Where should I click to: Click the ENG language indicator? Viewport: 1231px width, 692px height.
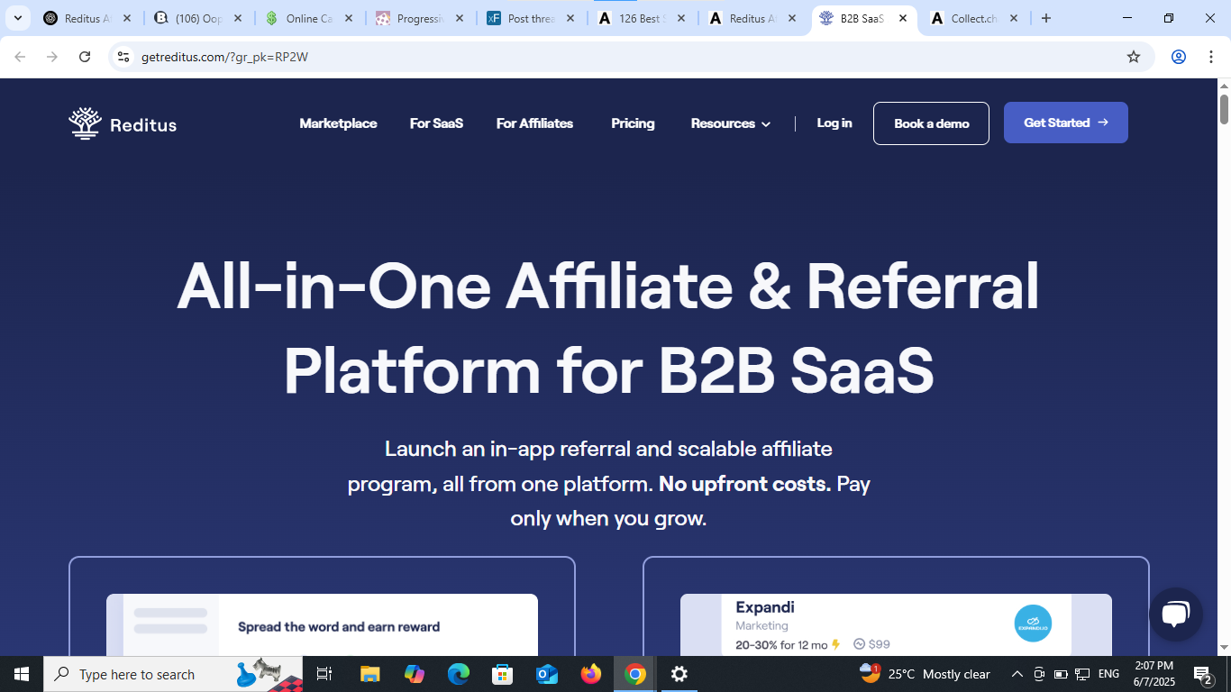point(1109,674)
